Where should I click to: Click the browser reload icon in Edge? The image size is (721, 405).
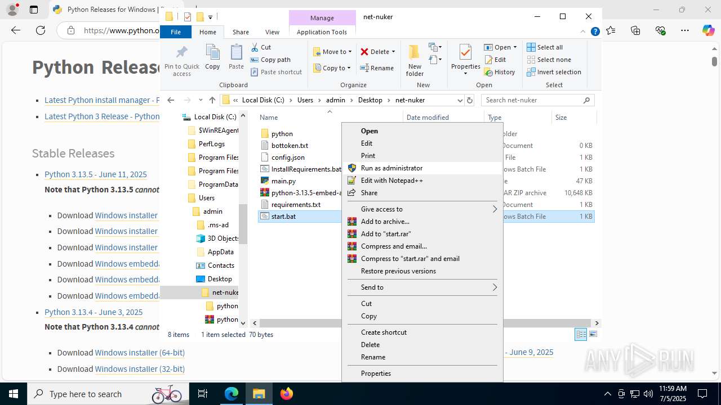(41, 30)
